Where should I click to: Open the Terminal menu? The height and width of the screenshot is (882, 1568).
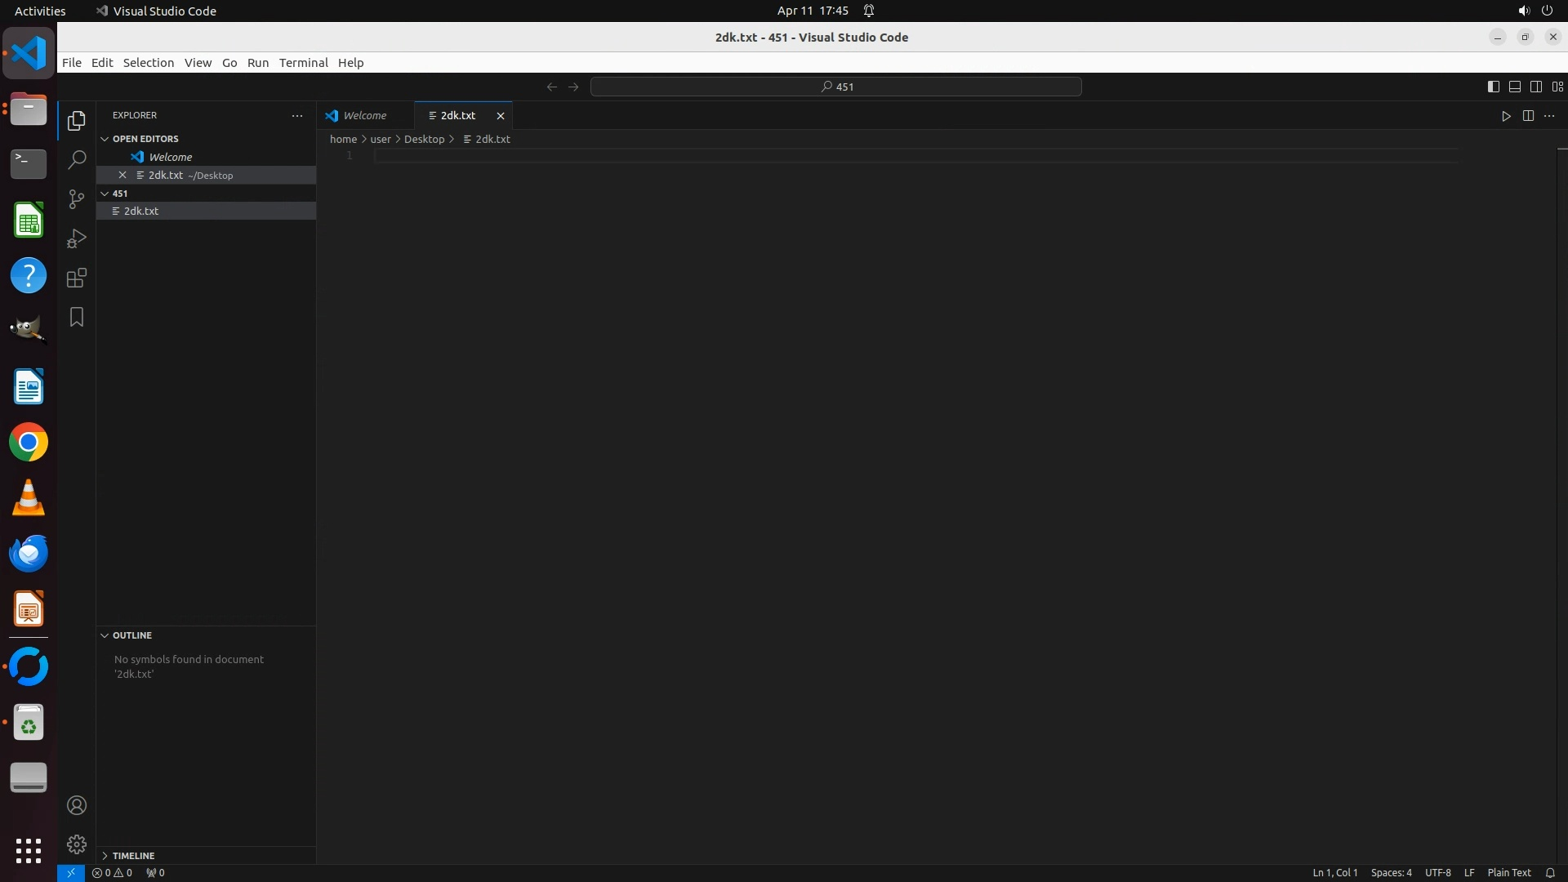[303, 63]
